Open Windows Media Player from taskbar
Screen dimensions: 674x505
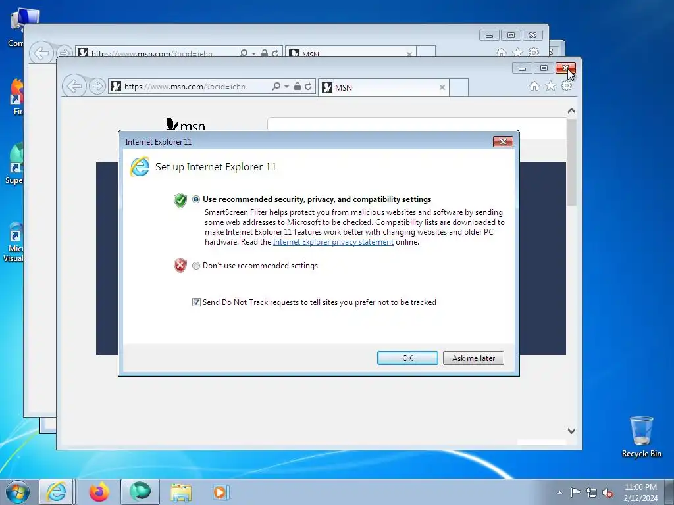[x=221, y=492]
